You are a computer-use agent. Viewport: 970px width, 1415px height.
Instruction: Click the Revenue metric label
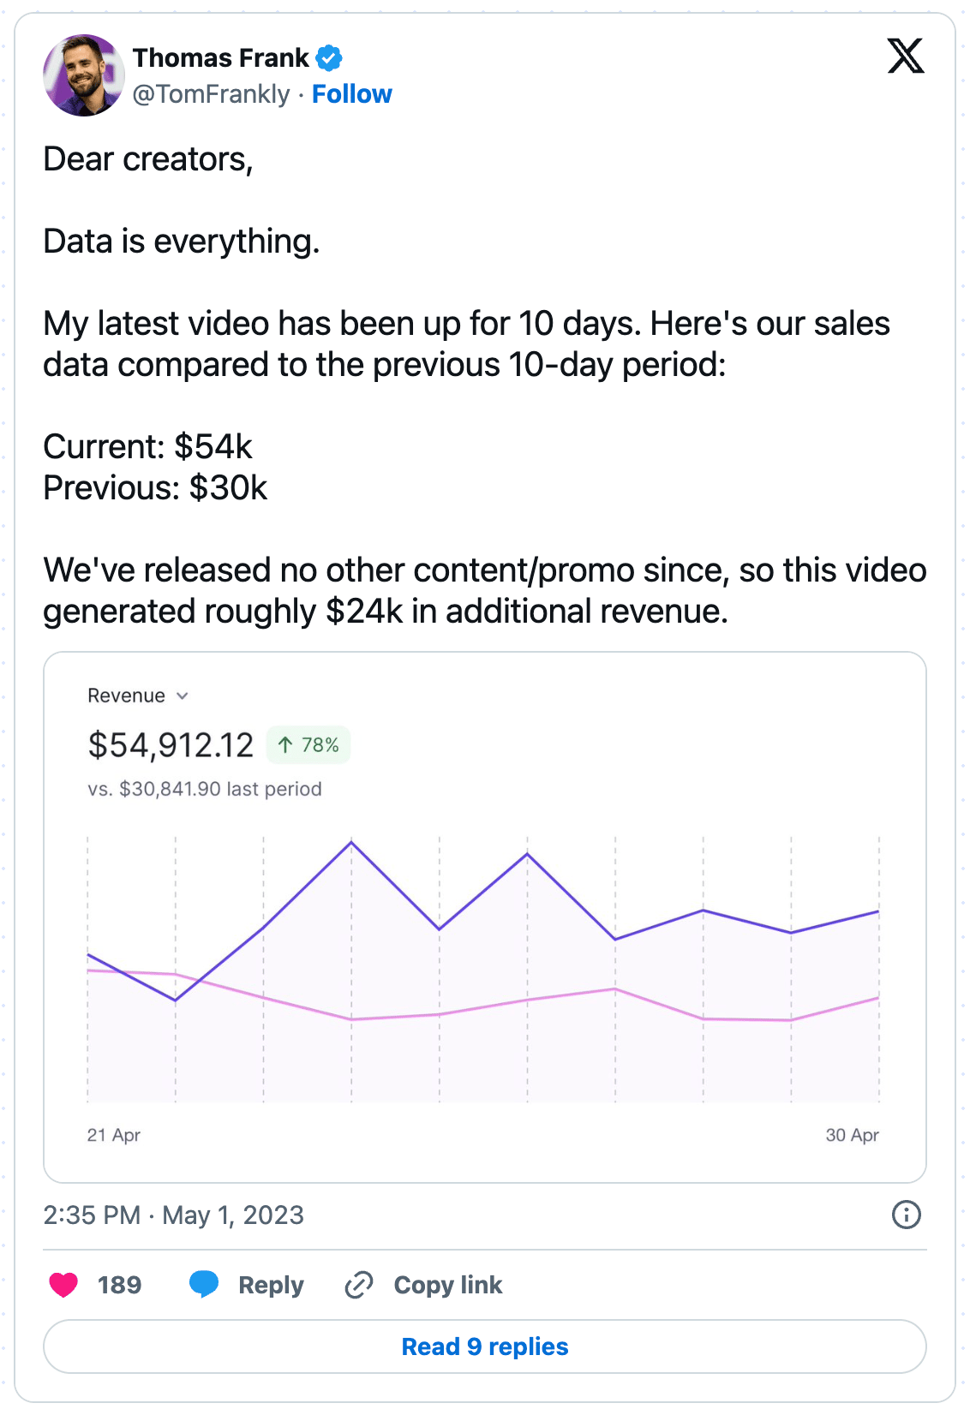tap(126, 696)
